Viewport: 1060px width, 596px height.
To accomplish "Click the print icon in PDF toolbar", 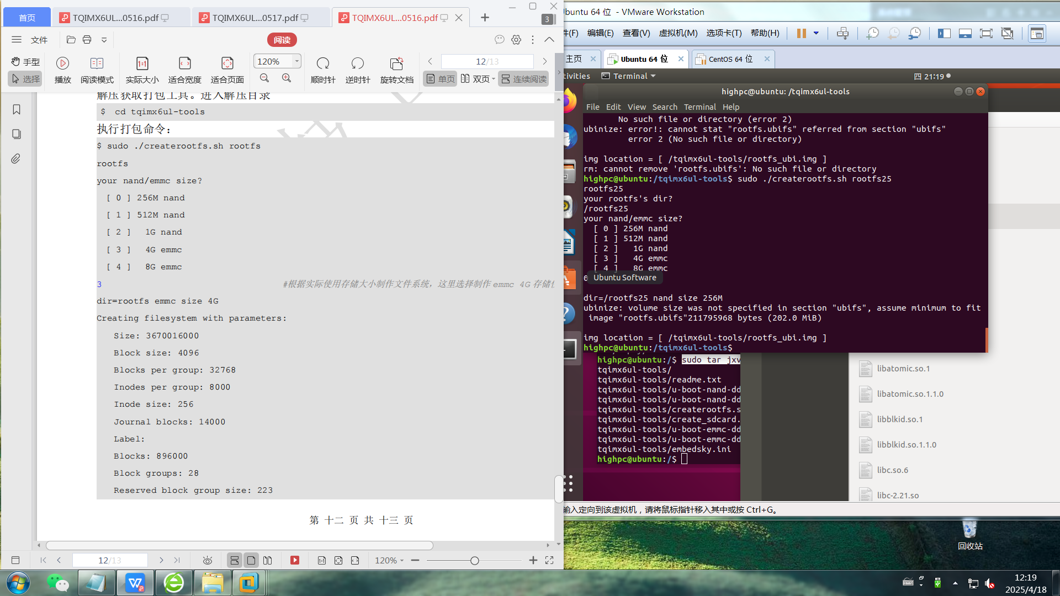I will coord(87,40).
